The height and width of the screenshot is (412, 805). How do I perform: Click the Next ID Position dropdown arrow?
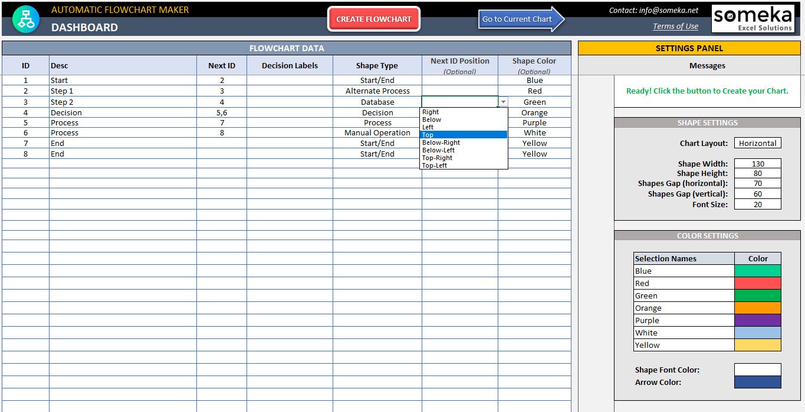point(503,101)
